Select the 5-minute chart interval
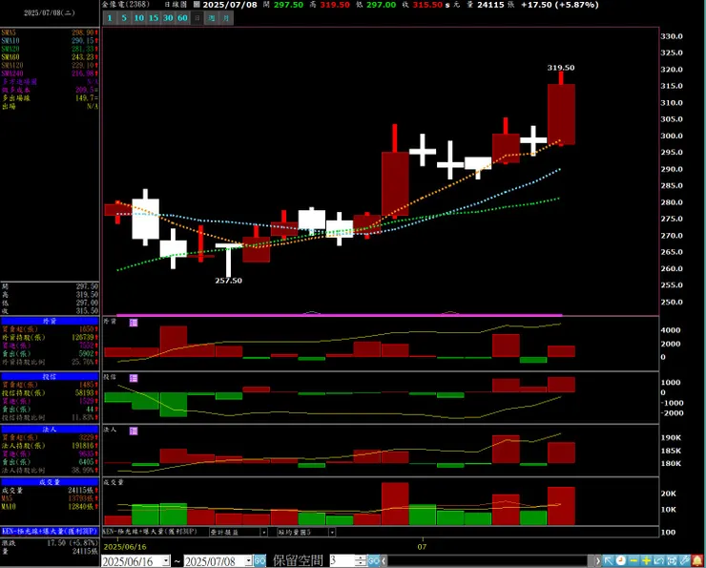The height and width of the screenshot is (568, 706). (124, 18)
